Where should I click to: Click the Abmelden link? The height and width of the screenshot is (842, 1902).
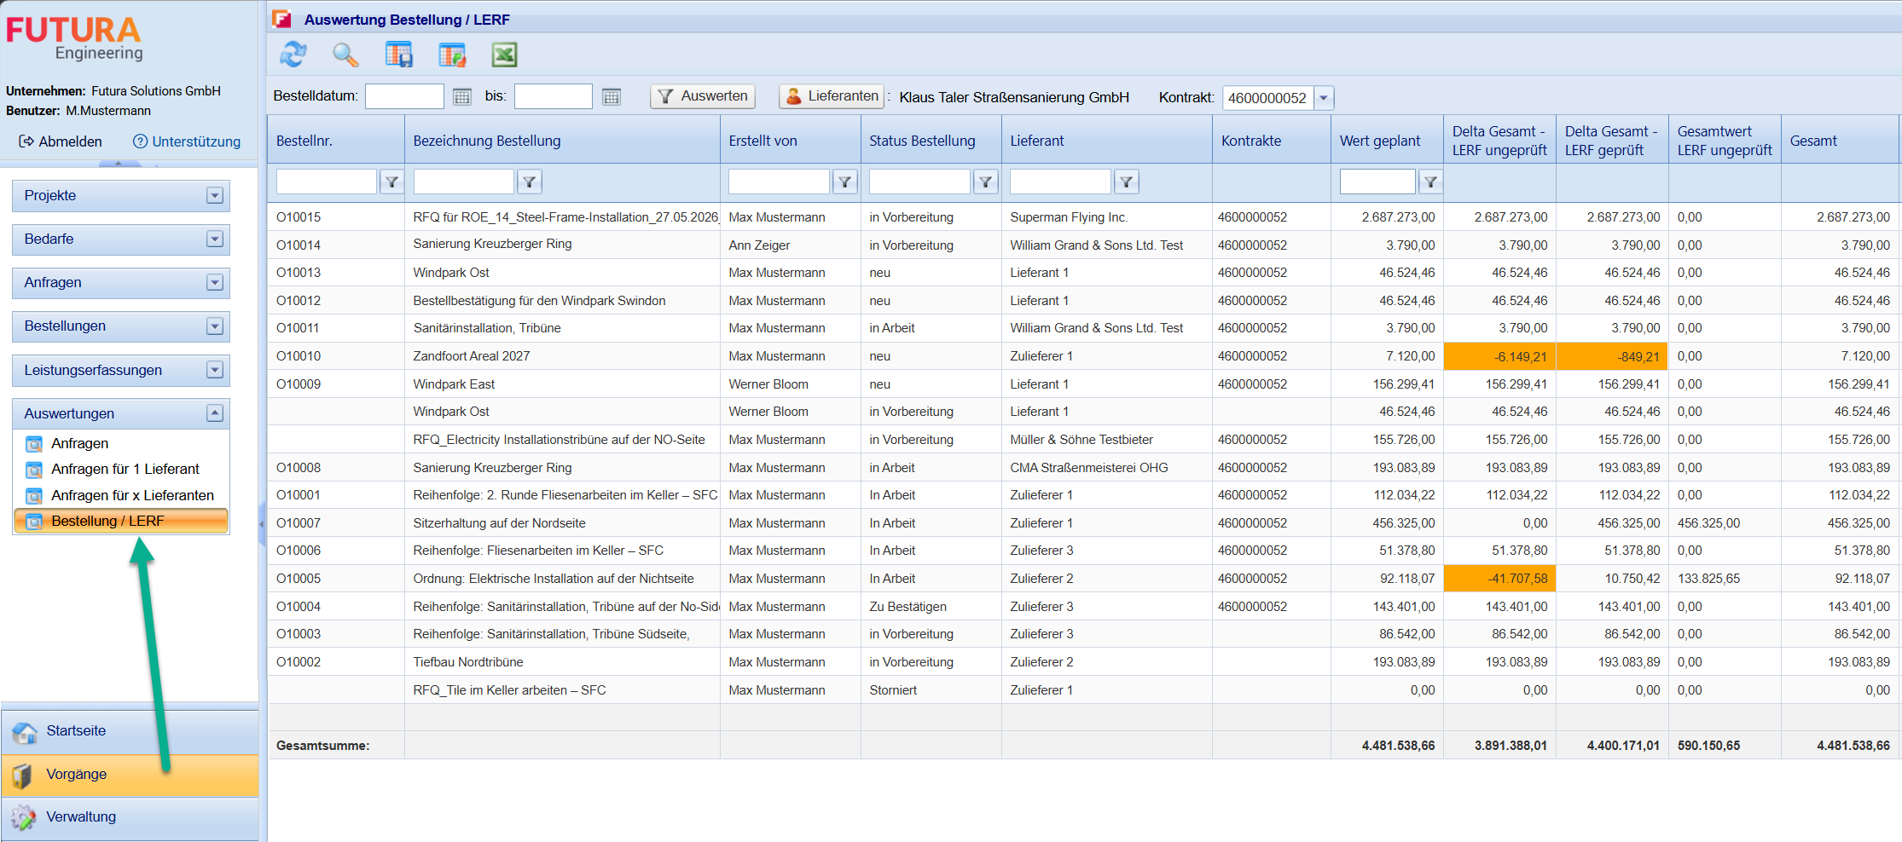pyautogui.click(x=61, y=141)
